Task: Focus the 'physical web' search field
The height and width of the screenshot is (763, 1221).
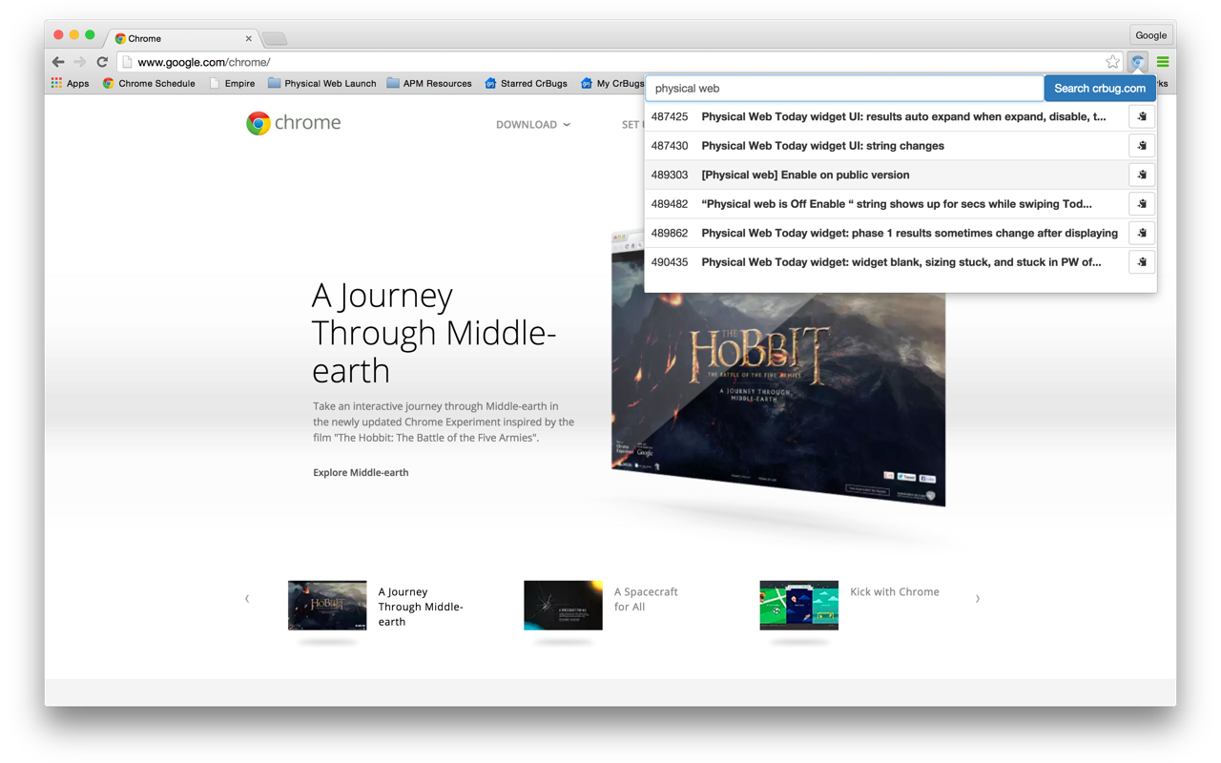Action: coord(844,88)
